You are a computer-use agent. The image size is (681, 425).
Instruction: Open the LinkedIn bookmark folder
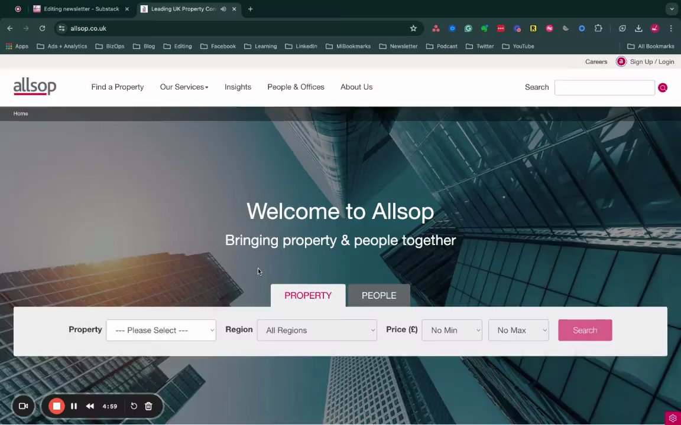[301, 46]
